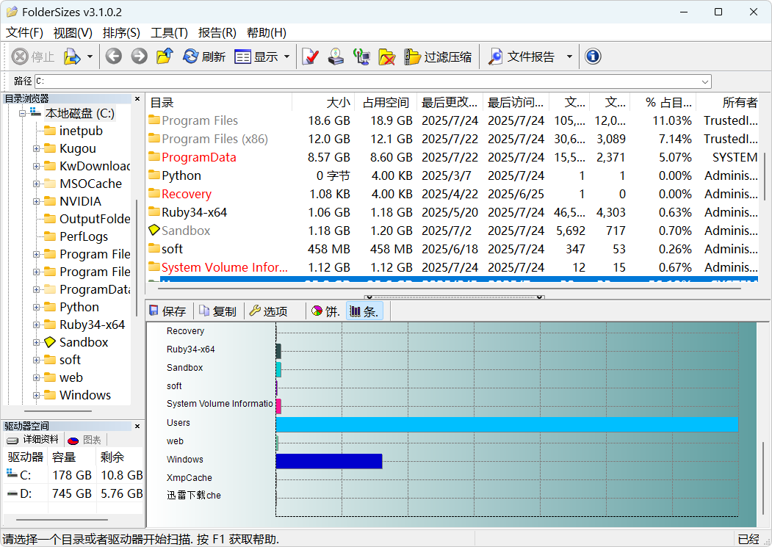Switch to pie chart view 饼
The height and width of the screenshot is (547, 772).
click(326, 311)
